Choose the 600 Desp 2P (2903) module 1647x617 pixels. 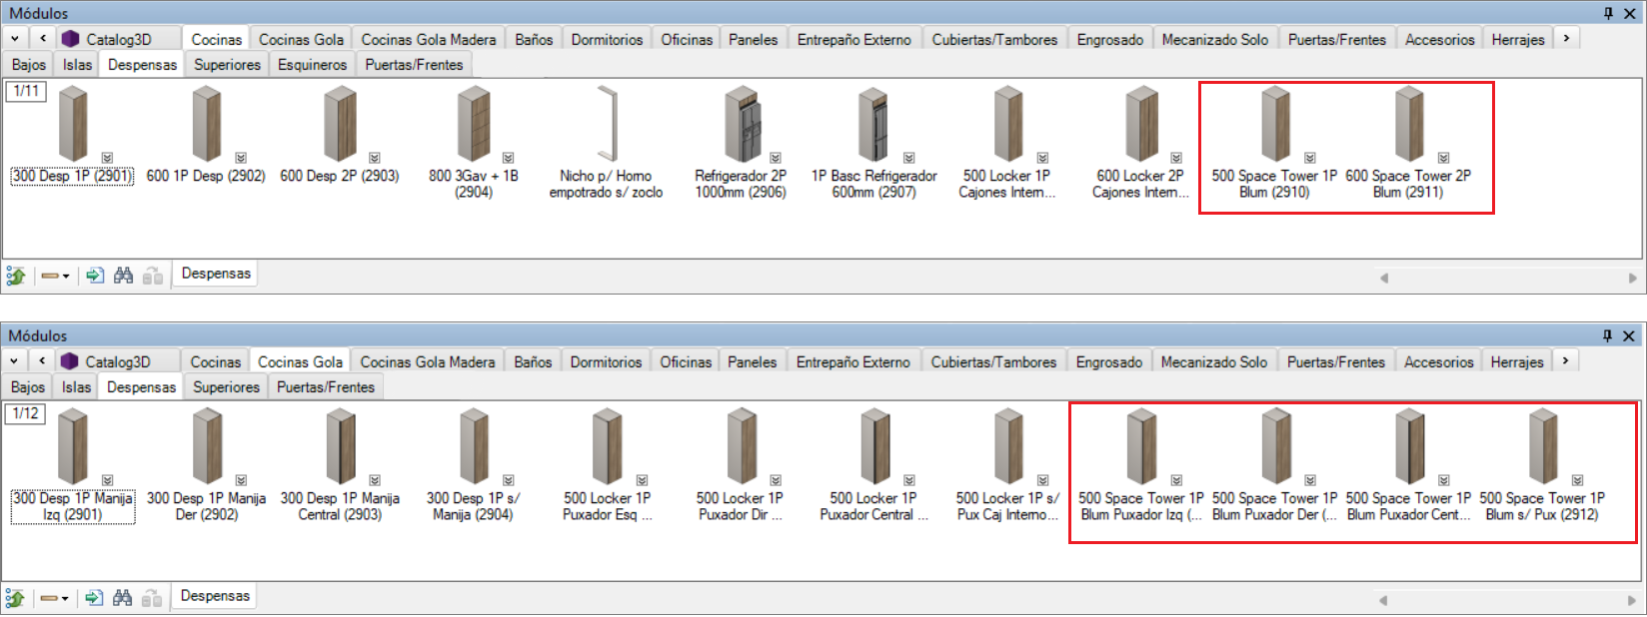340,124
